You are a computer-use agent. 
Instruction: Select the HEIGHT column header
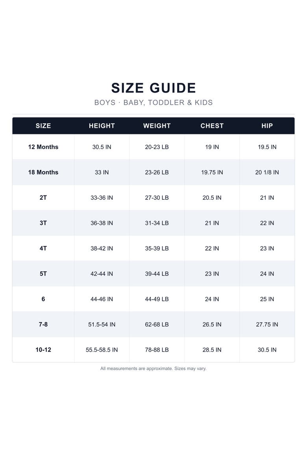click(x=102, y=126)
